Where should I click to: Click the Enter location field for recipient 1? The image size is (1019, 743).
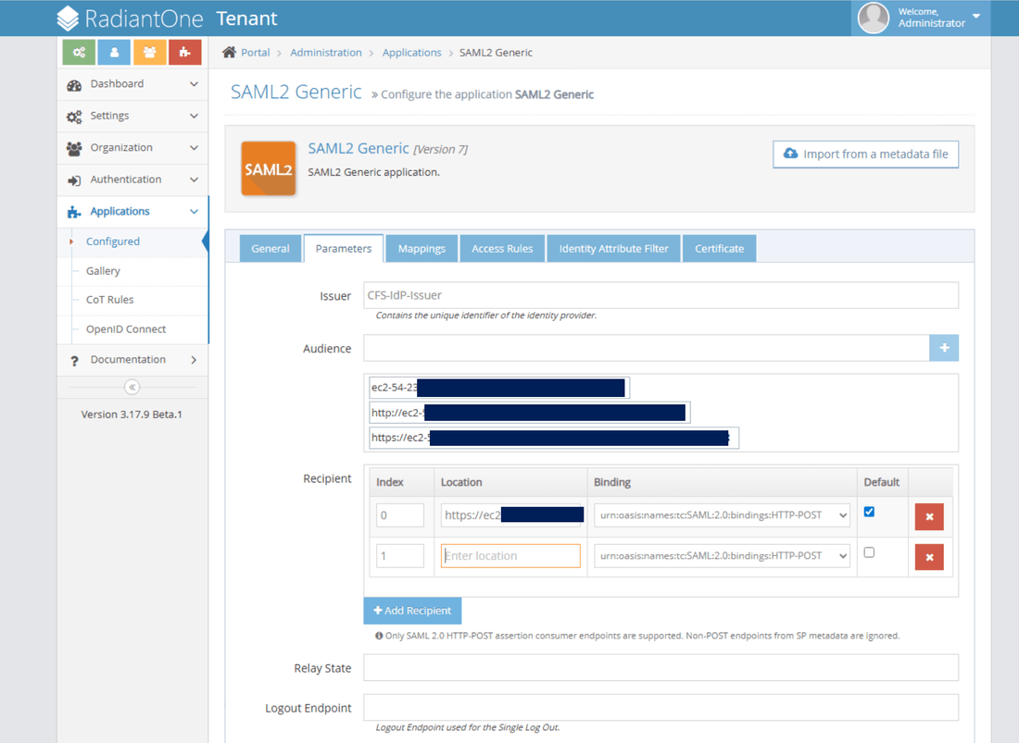[x=510, y=556]
